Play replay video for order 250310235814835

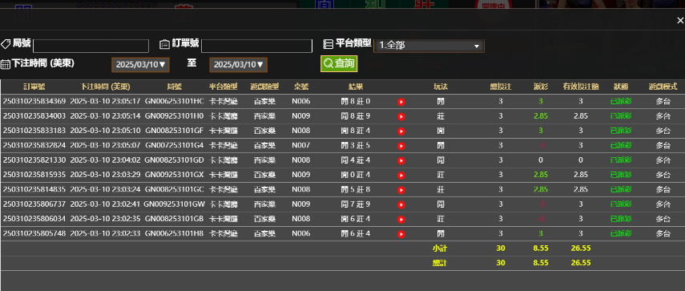click(x=401, y=190)
